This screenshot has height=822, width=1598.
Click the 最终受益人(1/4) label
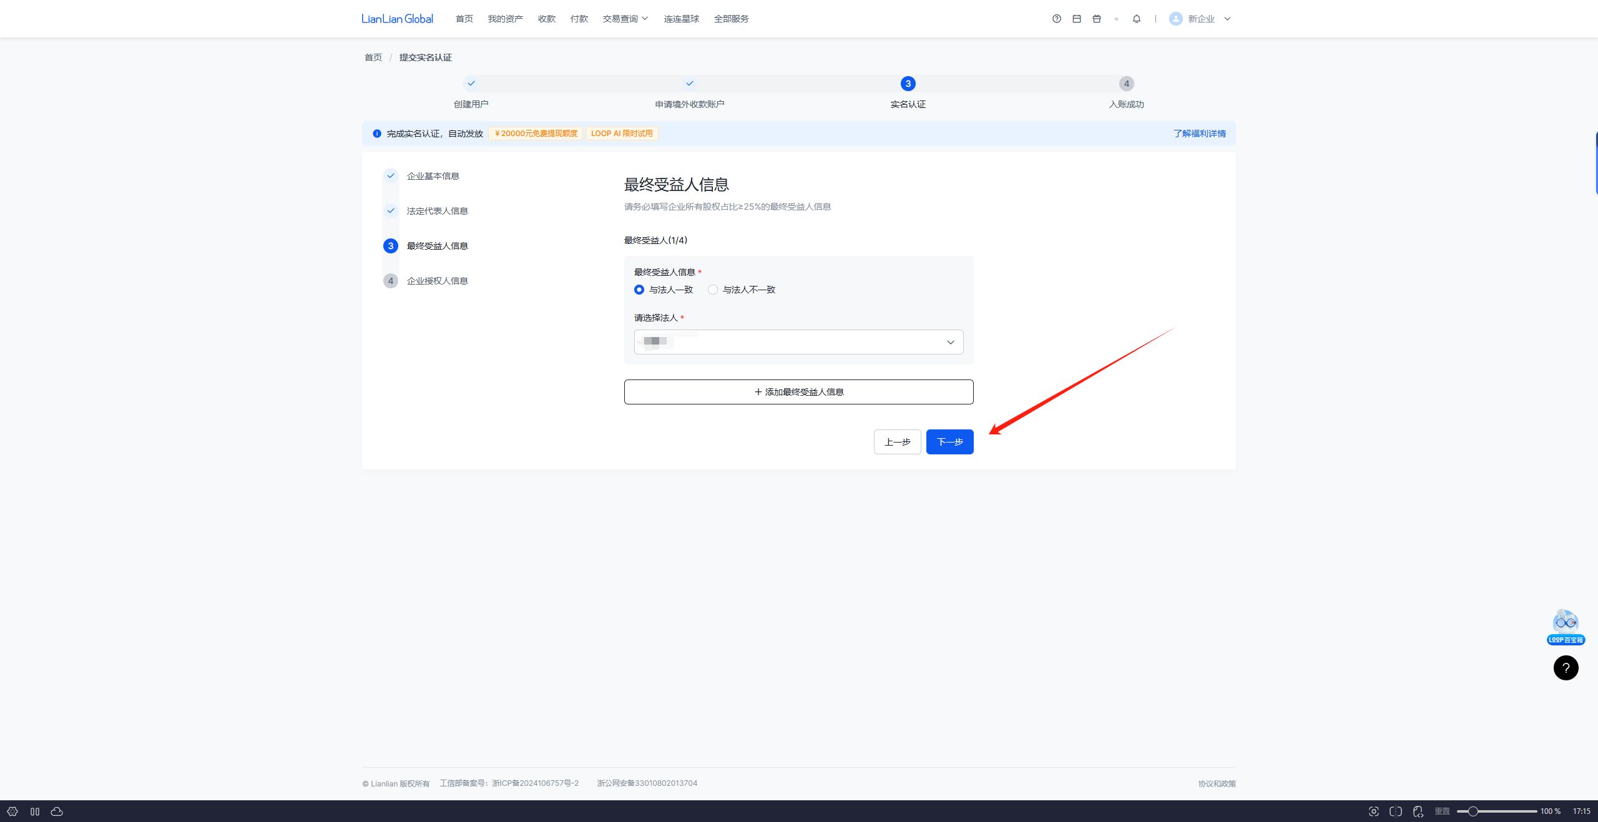(x=655, y=240)
